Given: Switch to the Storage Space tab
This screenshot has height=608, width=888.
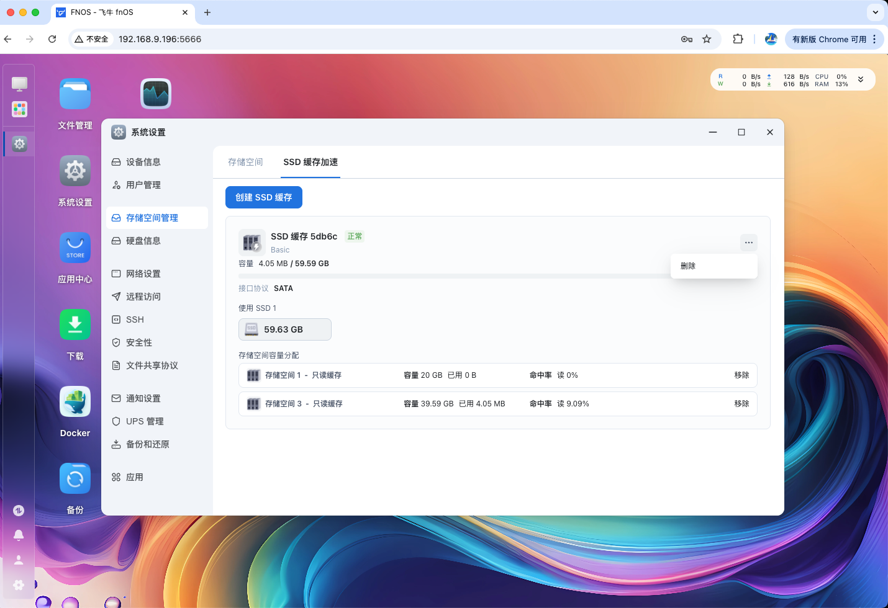Looking at the screenshot, I should coord(245,163).
